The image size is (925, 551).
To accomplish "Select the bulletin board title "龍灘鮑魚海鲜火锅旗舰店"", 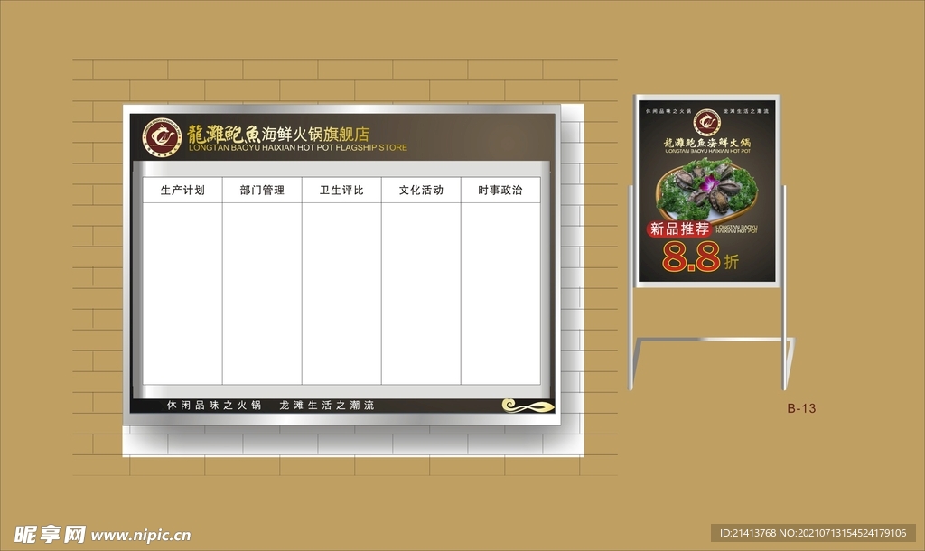I will tap(278, 134).
